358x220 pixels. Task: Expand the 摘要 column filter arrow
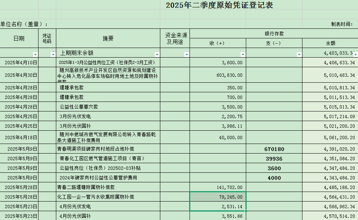[157, 54]
